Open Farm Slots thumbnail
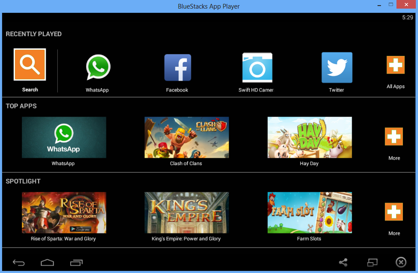This screenshot has width=418, height=273. pos(310,212)
